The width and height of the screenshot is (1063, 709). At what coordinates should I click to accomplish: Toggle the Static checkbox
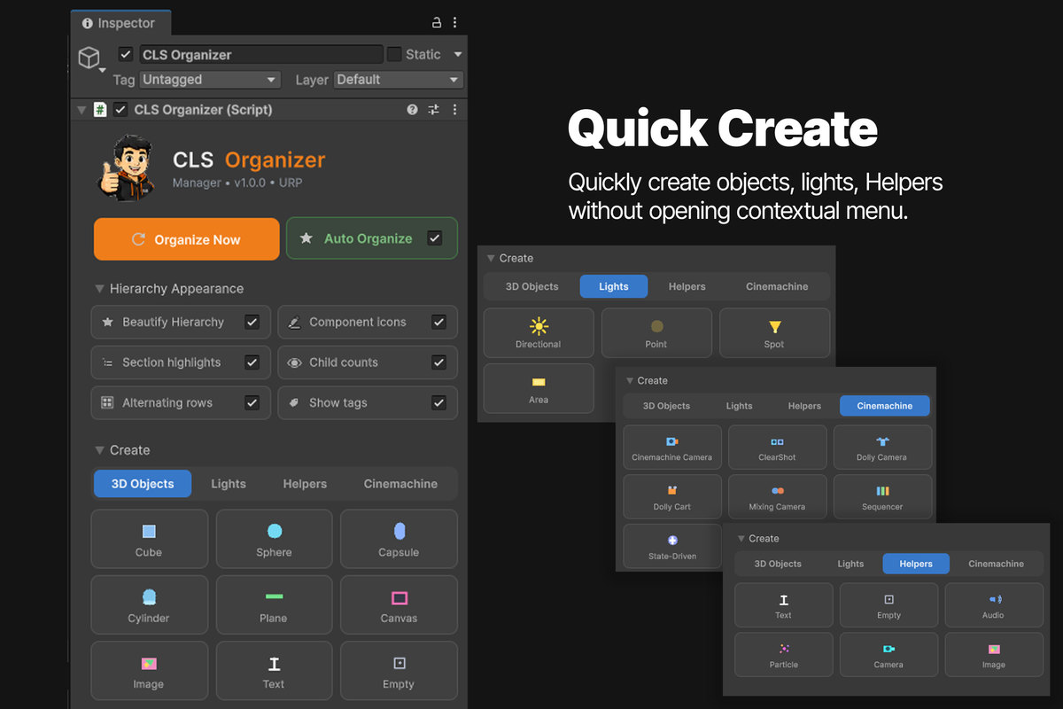394,54
